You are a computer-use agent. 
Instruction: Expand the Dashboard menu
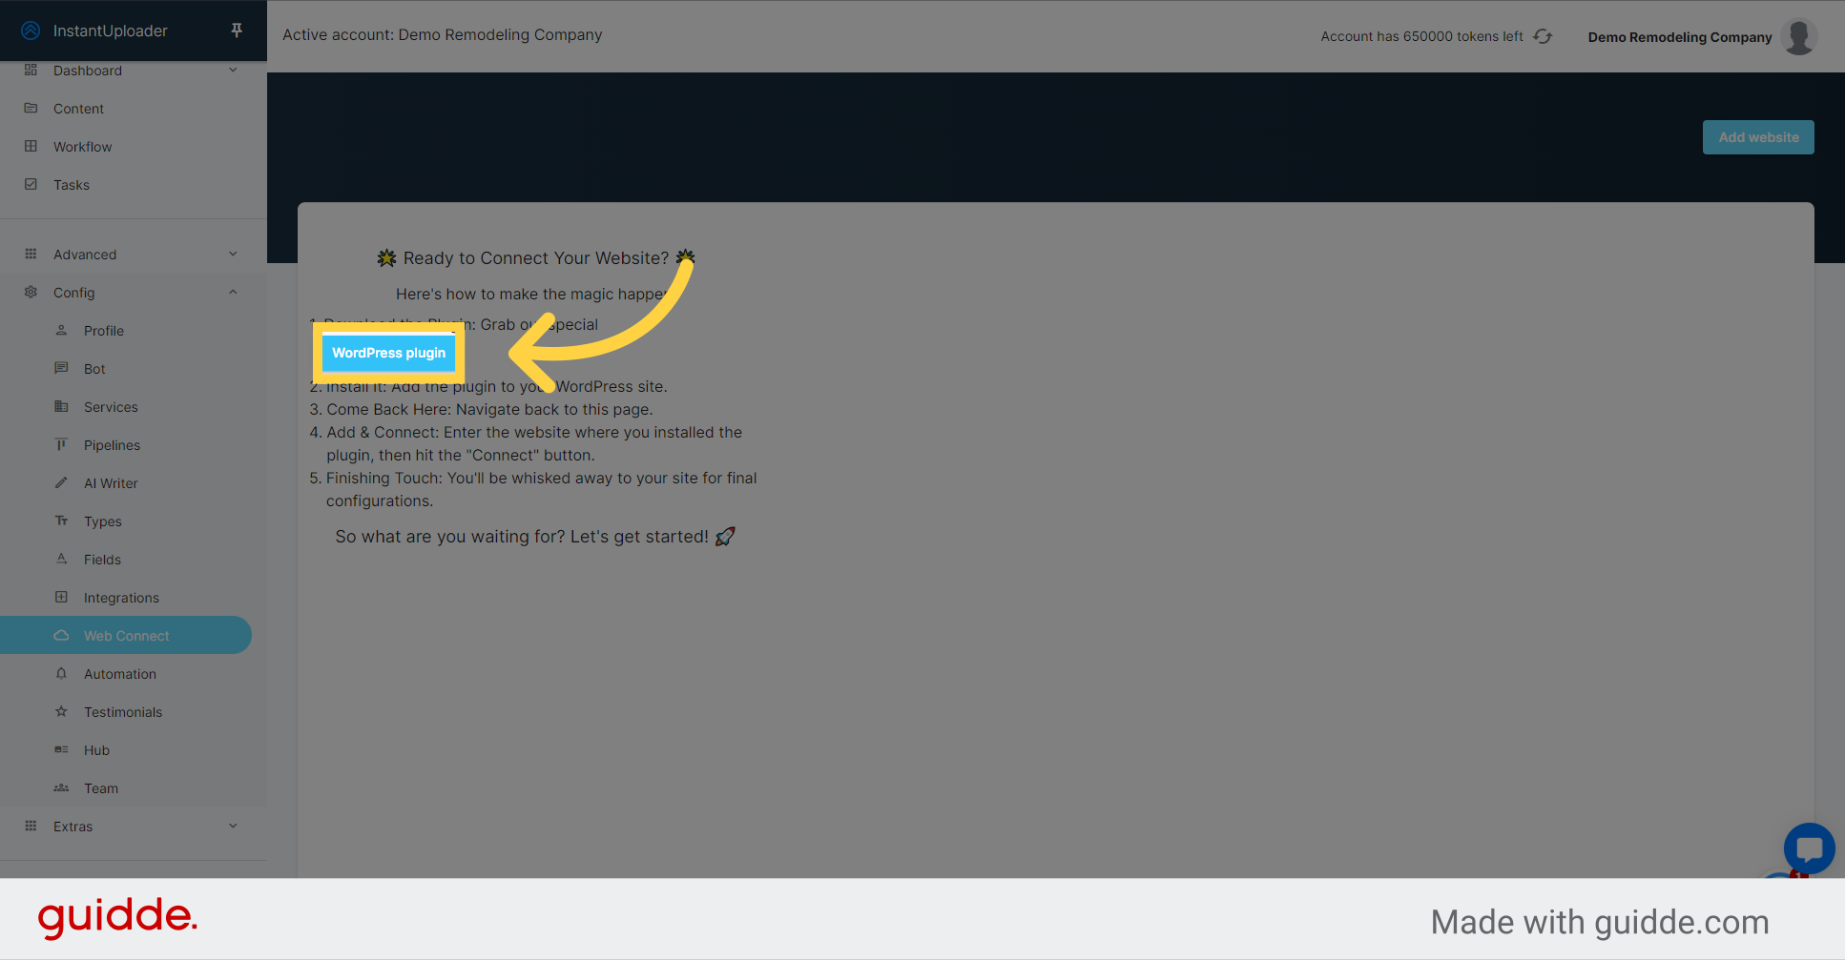coord(233,69)
